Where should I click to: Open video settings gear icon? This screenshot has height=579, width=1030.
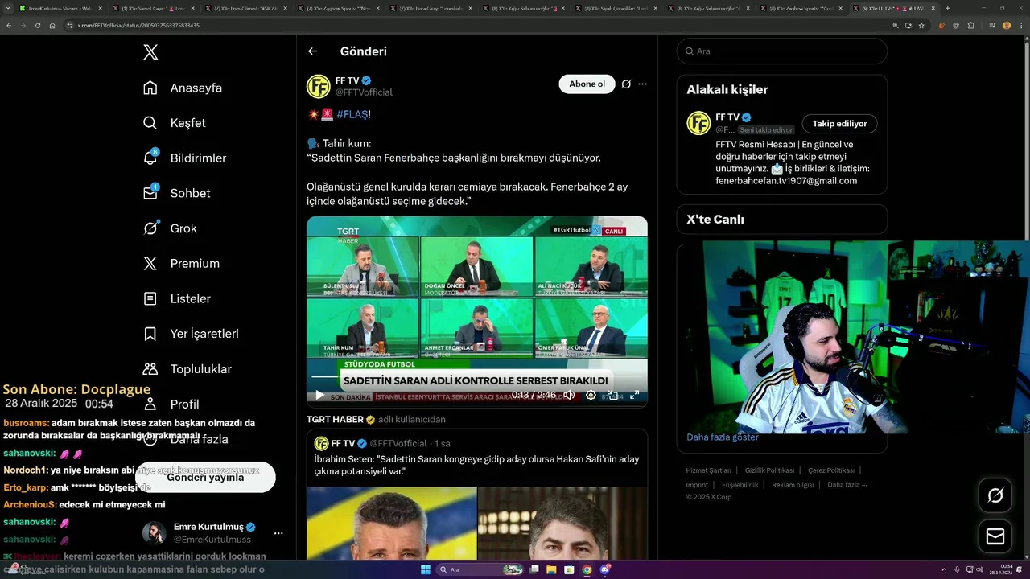click(x=591, y=395)
